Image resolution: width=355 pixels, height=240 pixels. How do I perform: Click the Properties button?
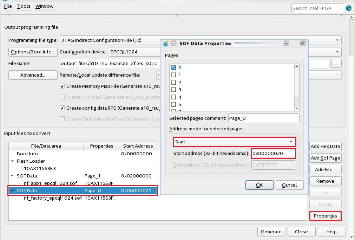coord(326,216)
